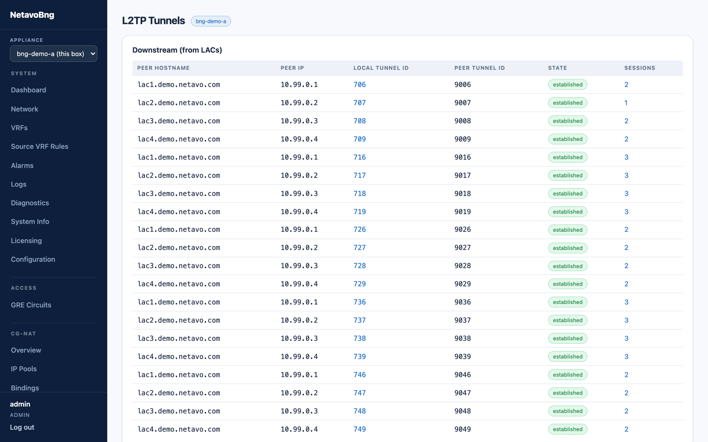Screen dimensions: 708x442
Task: View sessions count for tunnel 746
Action: (626, 375)
